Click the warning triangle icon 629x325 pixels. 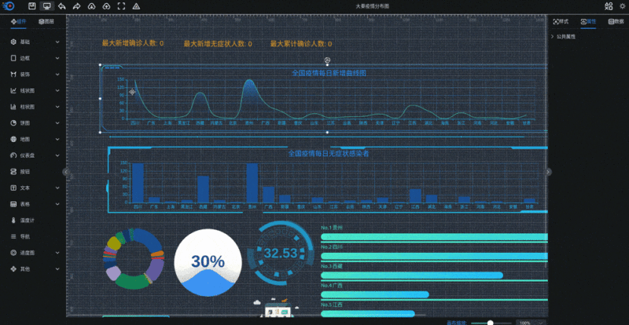(x=137, y=5)
